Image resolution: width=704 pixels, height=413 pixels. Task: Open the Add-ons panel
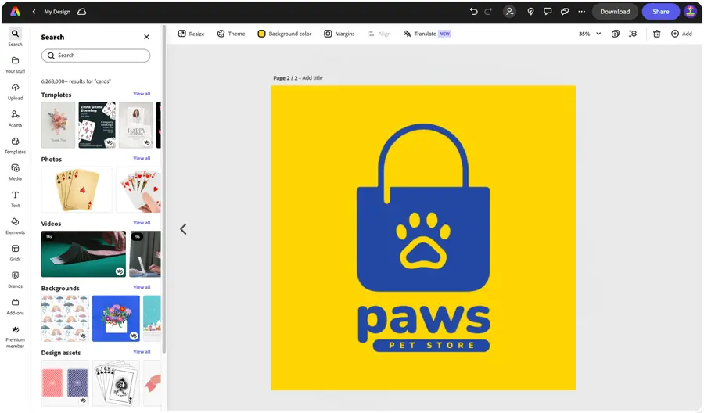coord(15,307)
